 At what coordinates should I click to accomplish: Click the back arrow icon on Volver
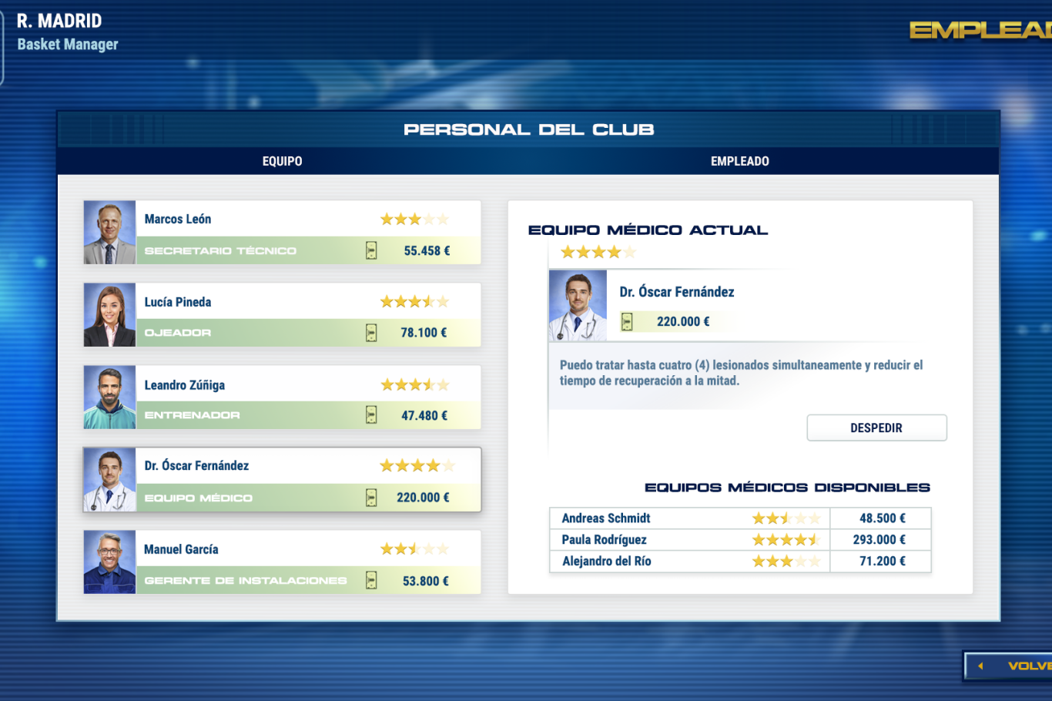pyautogui.click(x=980, y=666)
